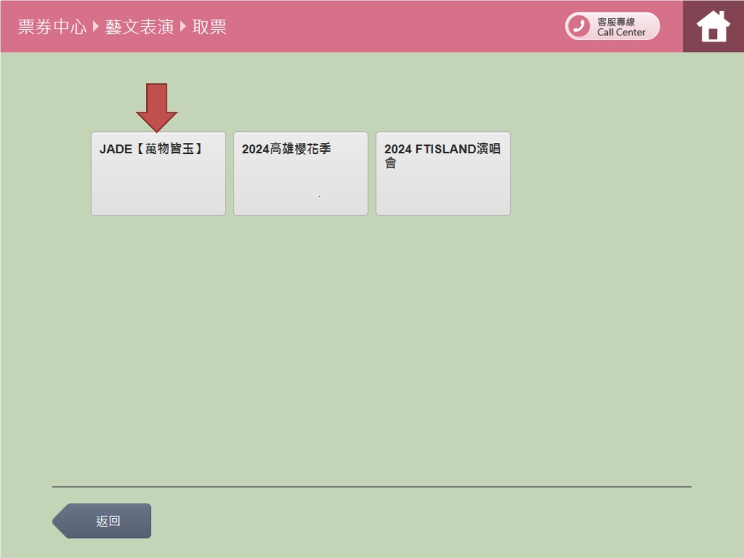Click the "Call Center" English label
The width and height of the screenshot is (744, 558).
click(x=621, y=33)
